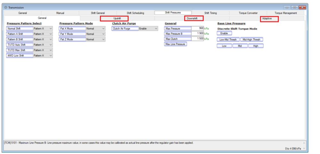The height and width of the screenshot is (154, 320).
Task: Open the Upshift sub-tab
Action: (117, 19)
